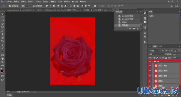Select first 通过拷贝的图层 history state

(x=127, y=16)
